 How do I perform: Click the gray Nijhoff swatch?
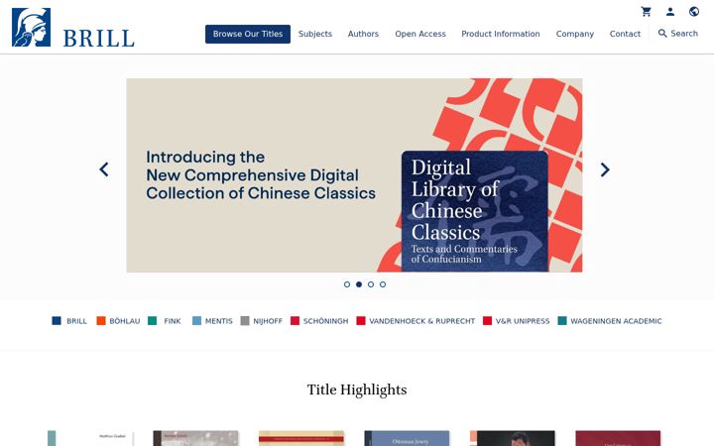pos(245,321)
